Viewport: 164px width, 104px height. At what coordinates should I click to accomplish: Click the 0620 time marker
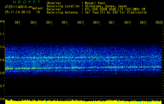click(x=159, y=23)
